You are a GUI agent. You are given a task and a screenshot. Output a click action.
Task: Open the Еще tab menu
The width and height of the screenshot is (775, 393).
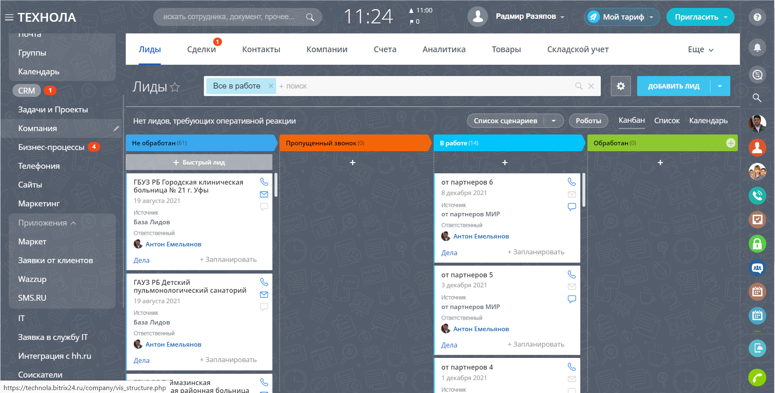tap(701, 49)
